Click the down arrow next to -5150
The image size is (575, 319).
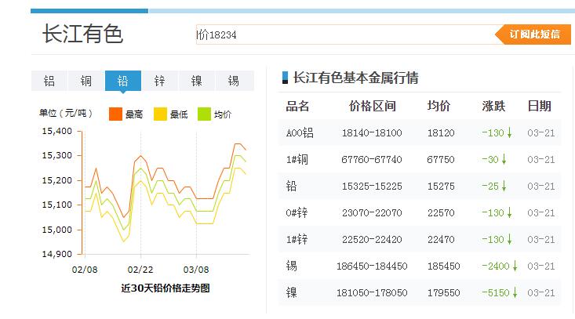(x=515, y=292)
